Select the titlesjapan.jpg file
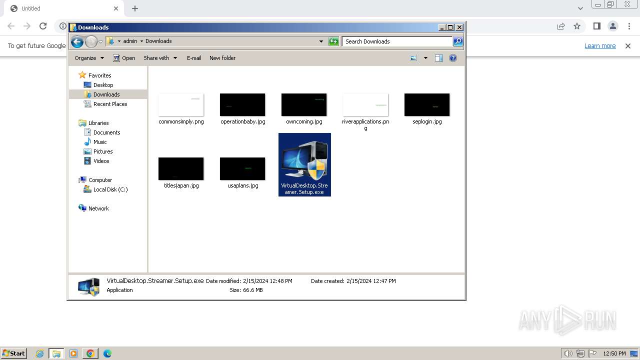 pyautogui.click(x=181, y=172)
